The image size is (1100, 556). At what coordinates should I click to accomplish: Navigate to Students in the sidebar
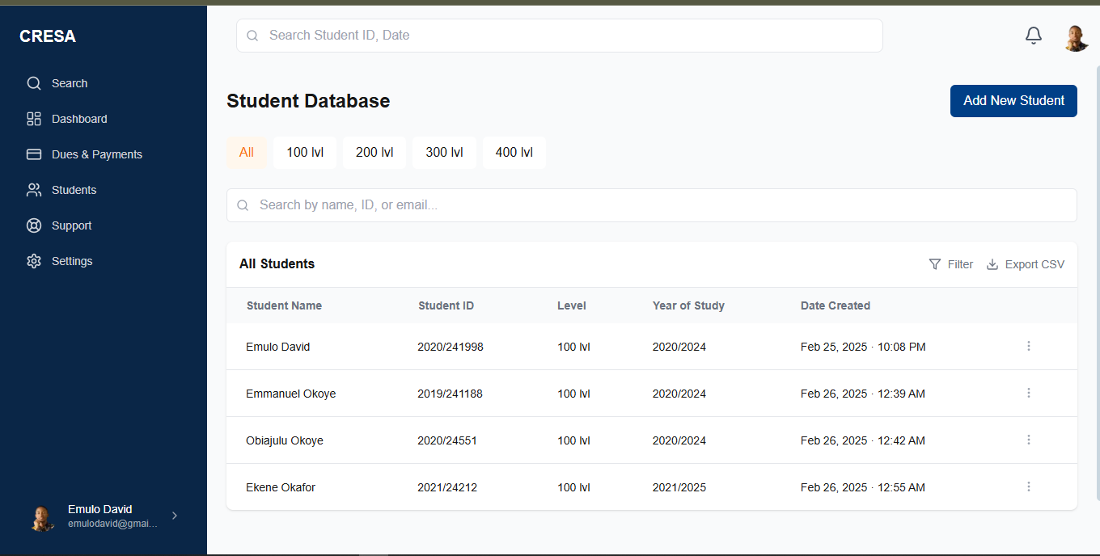pyautogui.click(x=74, y=190)
